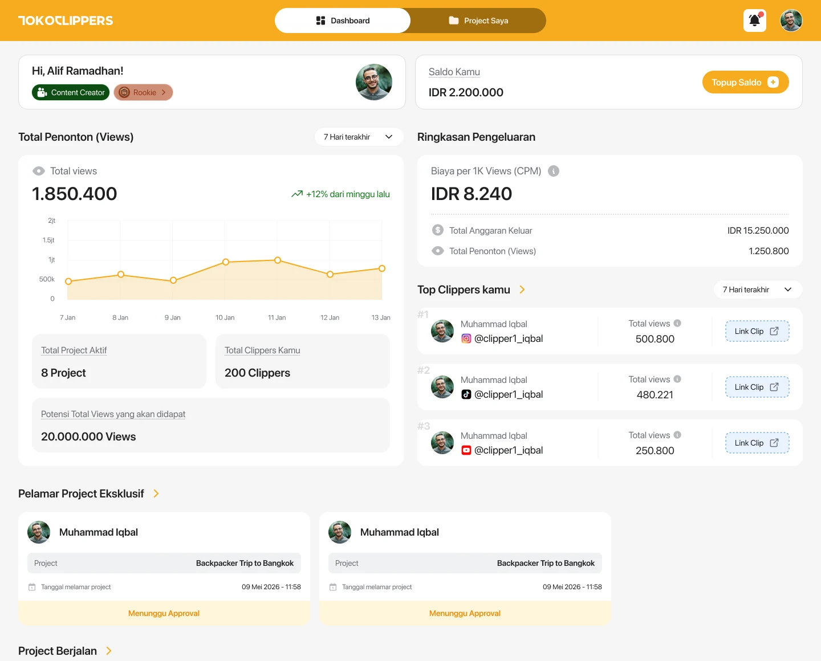Open Link Clip for the 500.800 views clipper
Viewport: 821px width, 661px height.
(757, 331)
